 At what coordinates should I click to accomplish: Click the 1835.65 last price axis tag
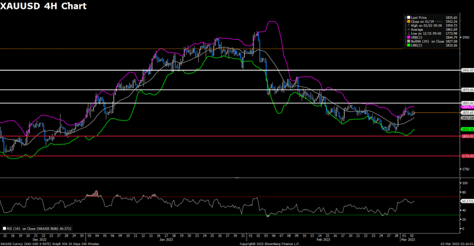coord(467,113)
